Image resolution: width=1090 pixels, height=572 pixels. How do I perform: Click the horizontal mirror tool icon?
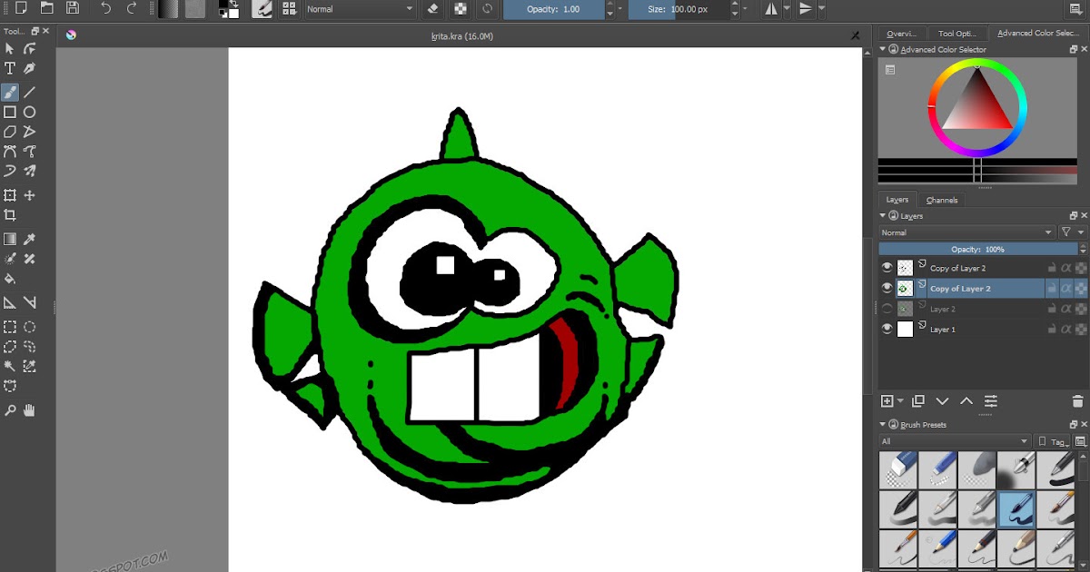(772, 9)
